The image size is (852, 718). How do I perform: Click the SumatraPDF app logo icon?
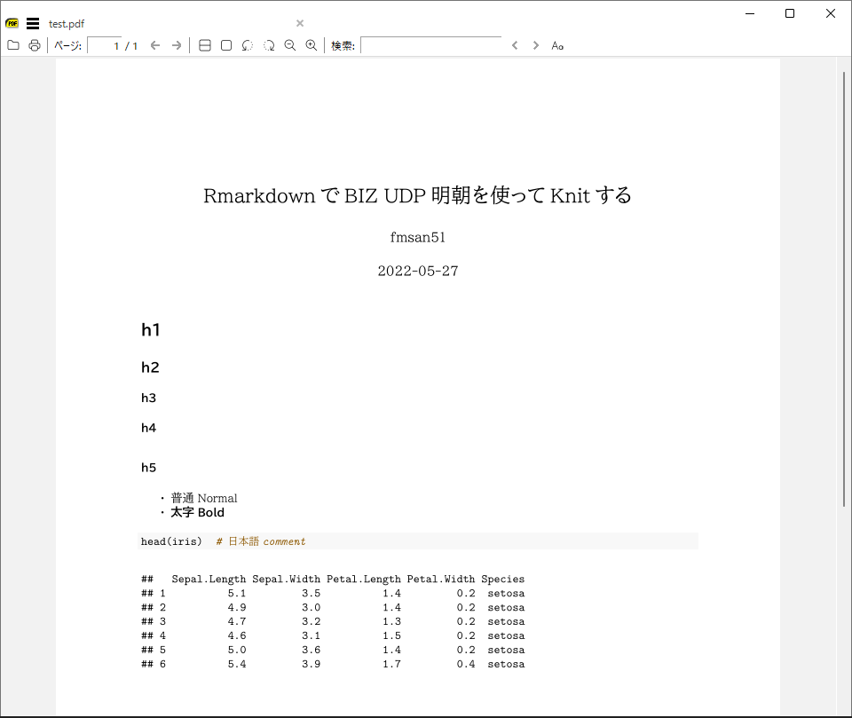(12, 23)
